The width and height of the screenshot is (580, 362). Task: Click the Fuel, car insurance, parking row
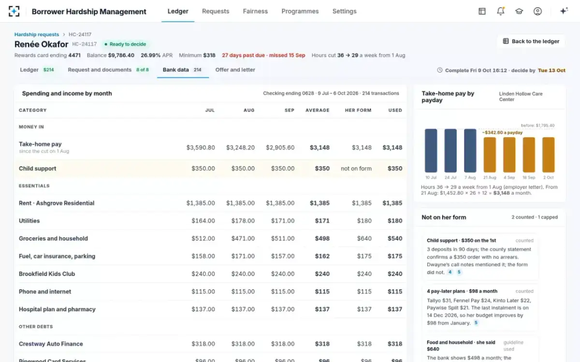click(x=211, y=256)
